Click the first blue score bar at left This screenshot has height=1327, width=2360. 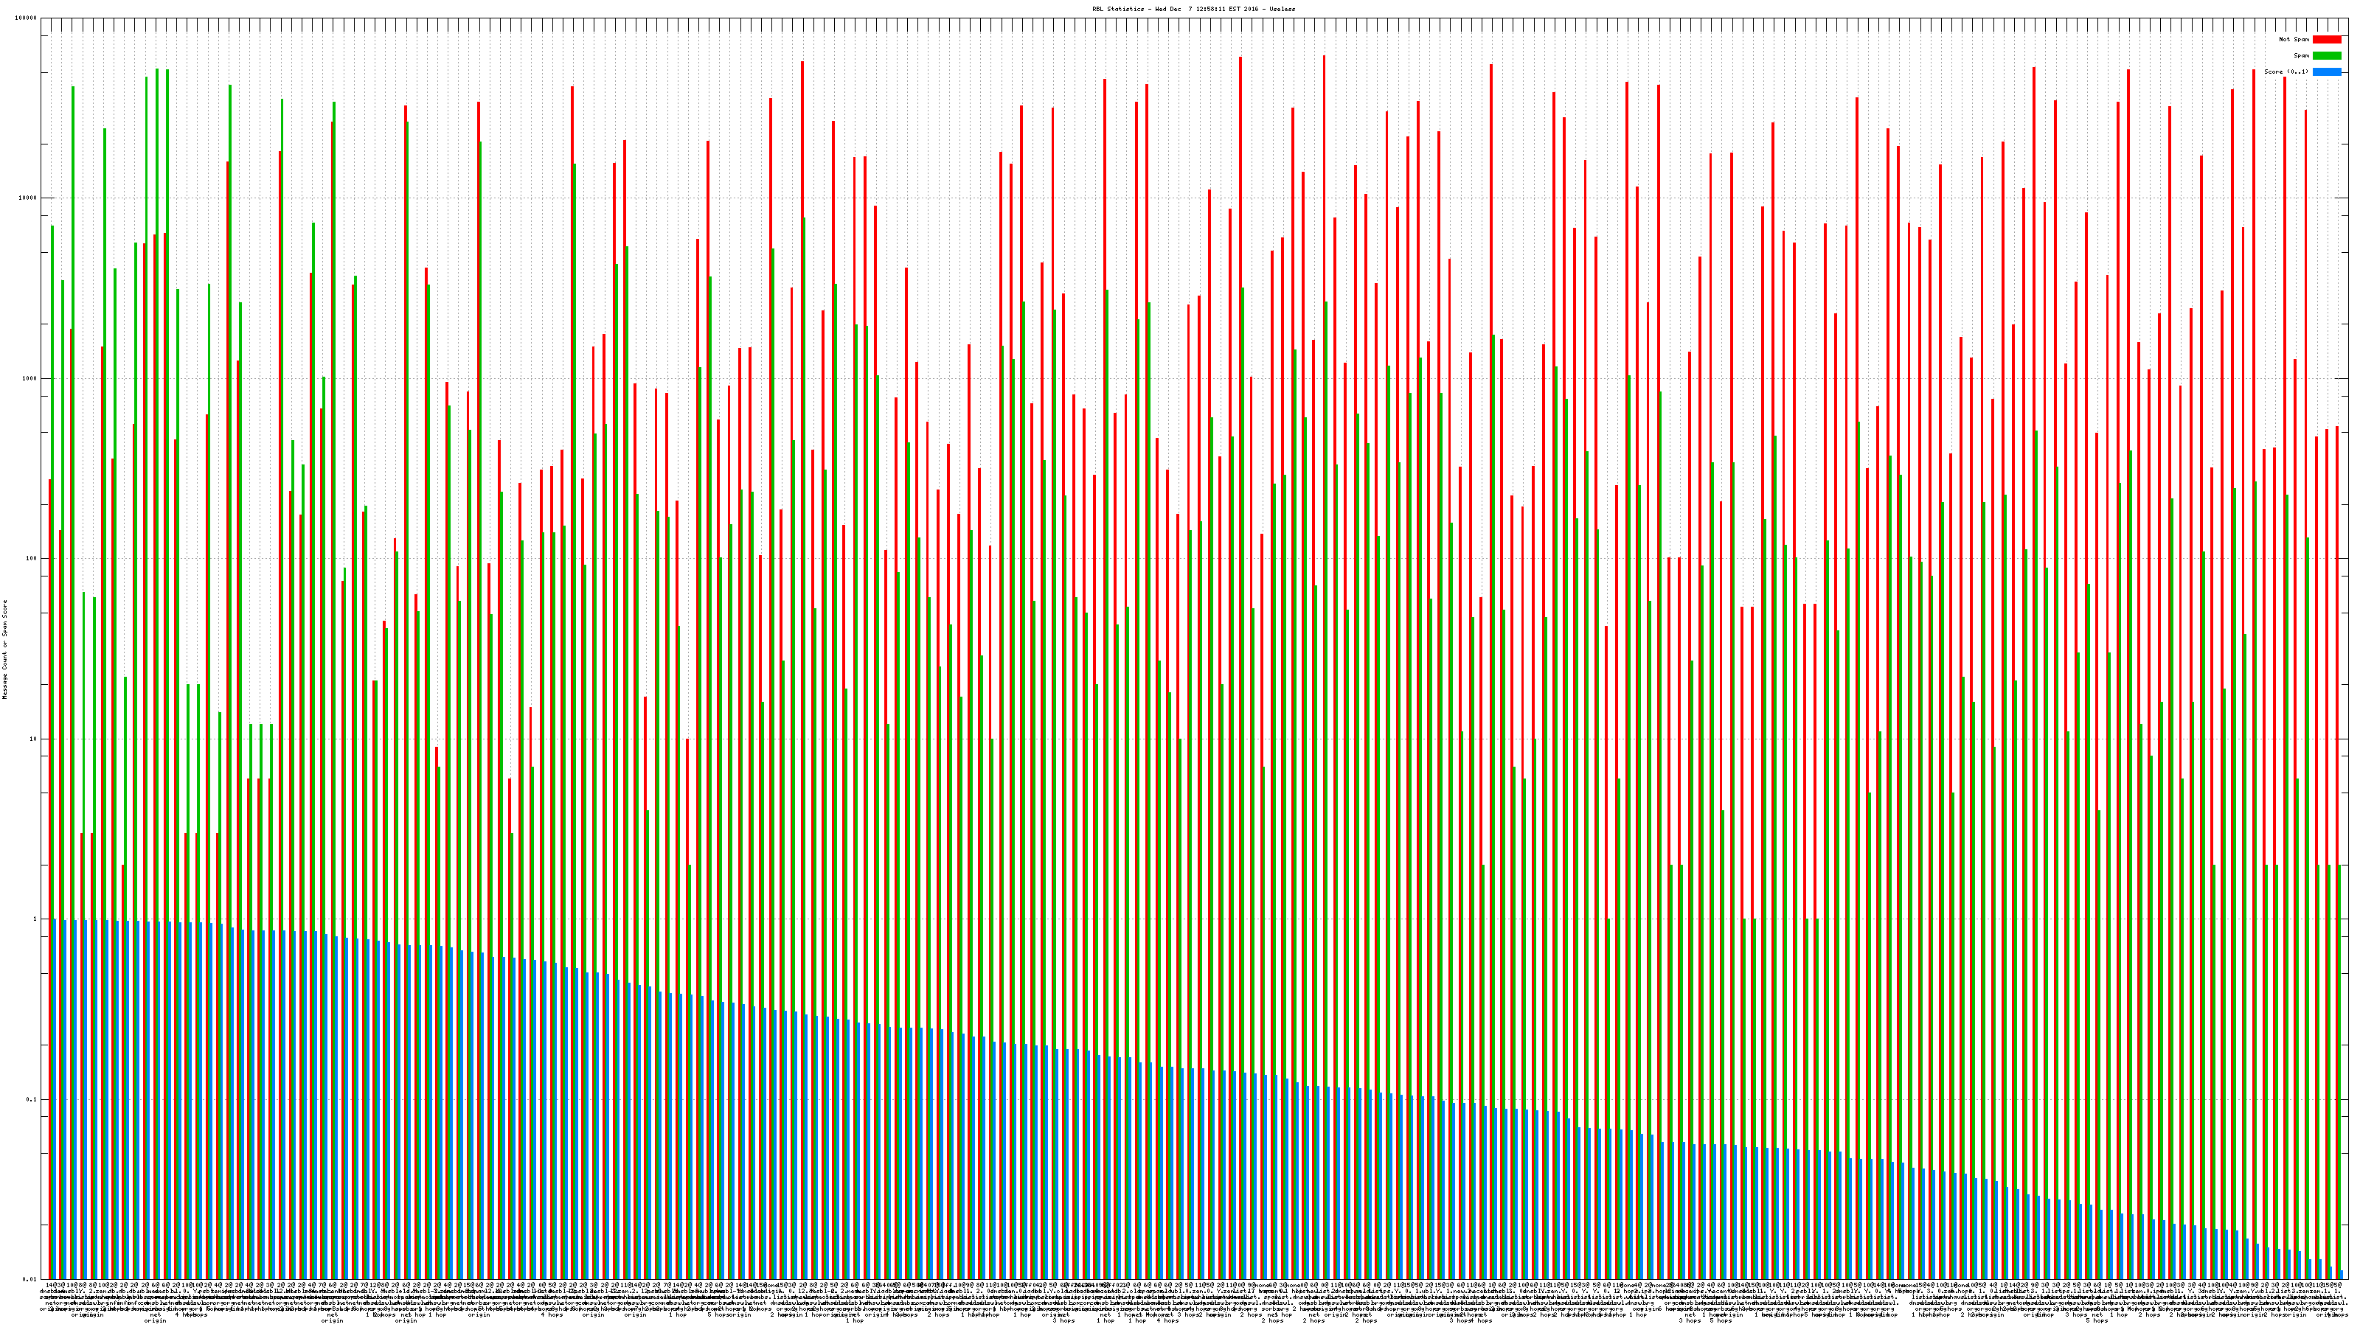click(54, 1099)
